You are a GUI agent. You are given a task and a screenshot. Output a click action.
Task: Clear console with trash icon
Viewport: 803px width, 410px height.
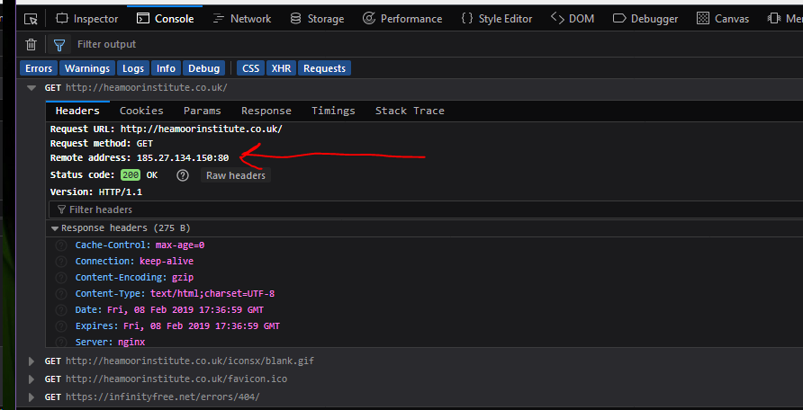pyautogui.click(x=32, y=44)
